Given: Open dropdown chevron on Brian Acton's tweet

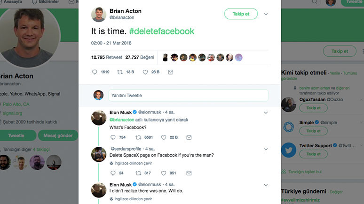Looking at the screenshot, I should [266, 14].
